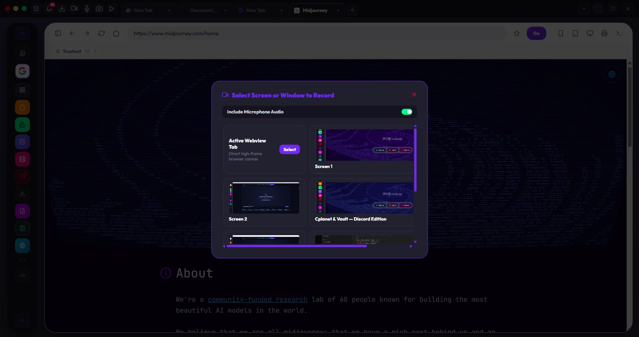Toggle Include Microphone Audio switch
639x337 pixels.
click(407, 112)
